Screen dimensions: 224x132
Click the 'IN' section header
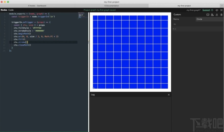pos(174,24)
